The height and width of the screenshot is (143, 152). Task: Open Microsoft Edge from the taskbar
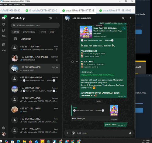(x=18, y=141)
